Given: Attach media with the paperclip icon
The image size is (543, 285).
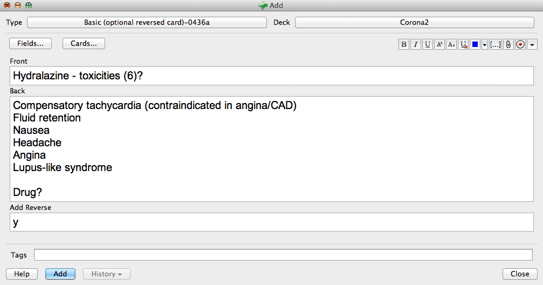Looking at the screenshot, I should 508,44.
